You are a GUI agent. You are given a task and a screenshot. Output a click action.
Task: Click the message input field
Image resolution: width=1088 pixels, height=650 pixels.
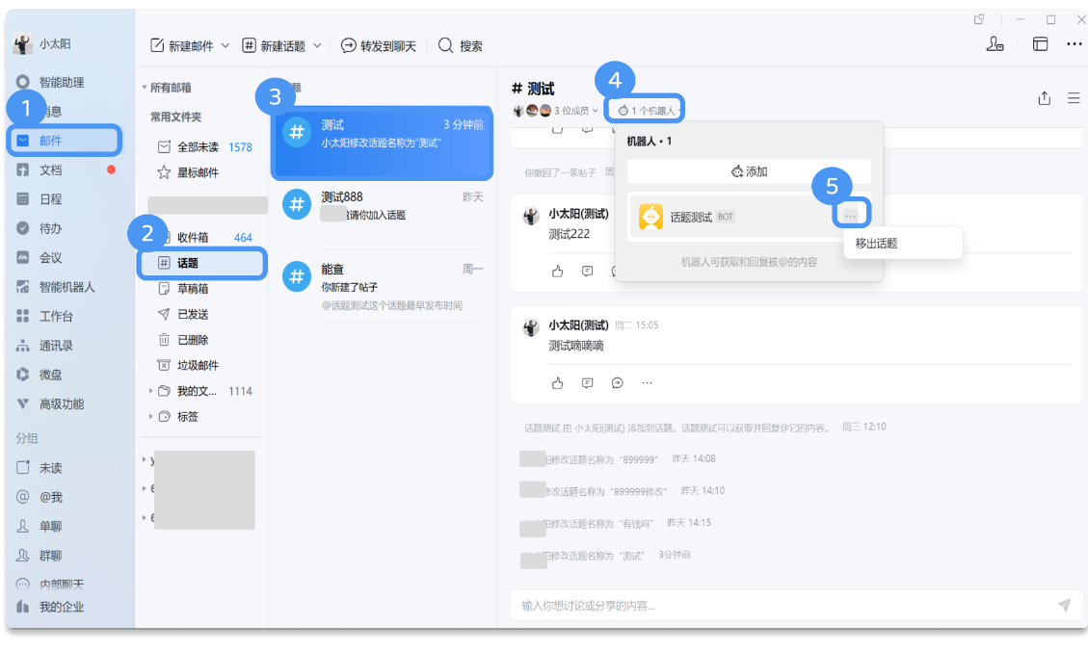point(784,606)
